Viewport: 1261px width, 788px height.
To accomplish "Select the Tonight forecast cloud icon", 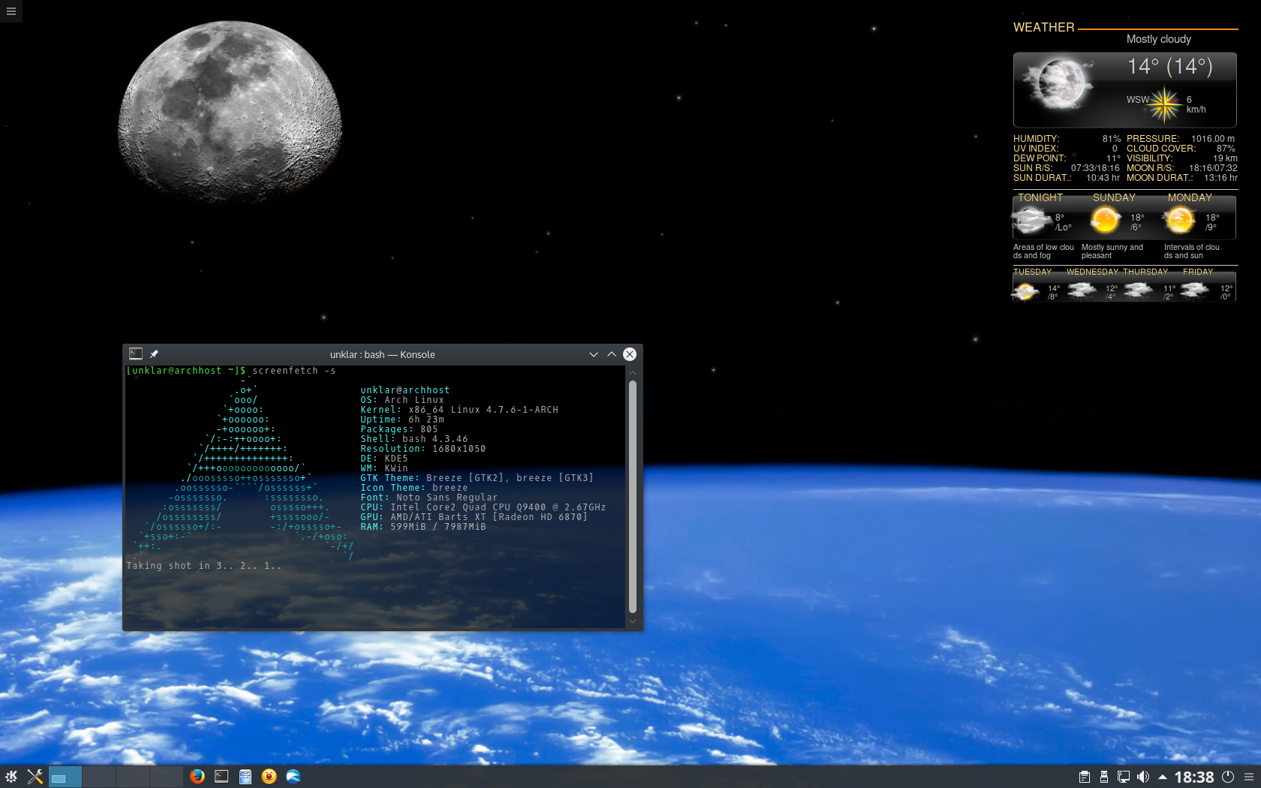I will (1031, 221).
